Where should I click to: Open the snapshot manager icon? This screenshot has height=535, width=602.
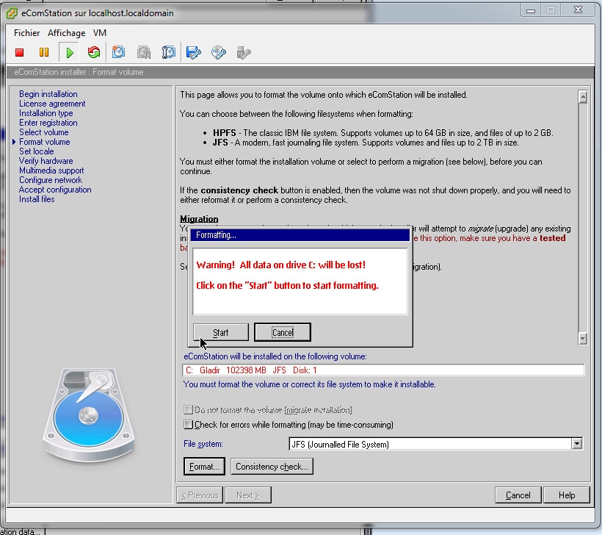click(x=168, y=52)
